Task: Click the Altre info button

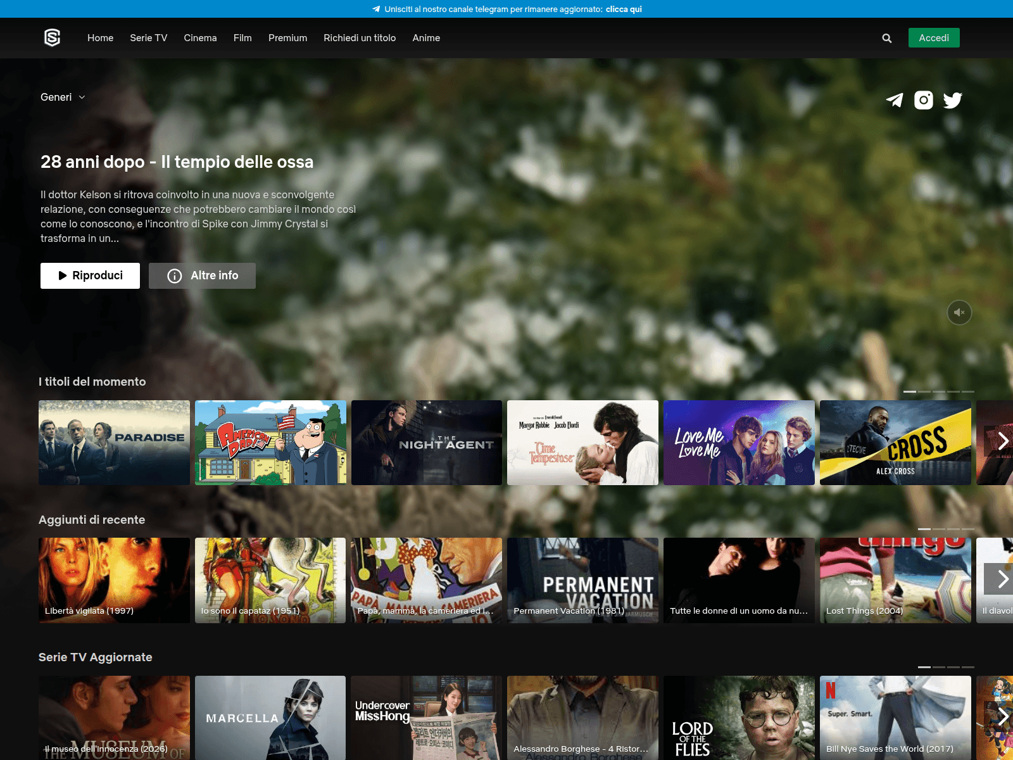Action: 202,275
